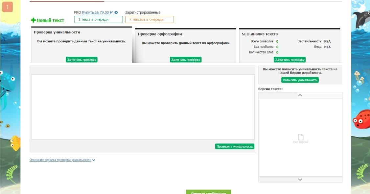This screenshot has height=194, width=370.
Task: Click the round arrow icon beside the PRO price
Action: [116, 12]
